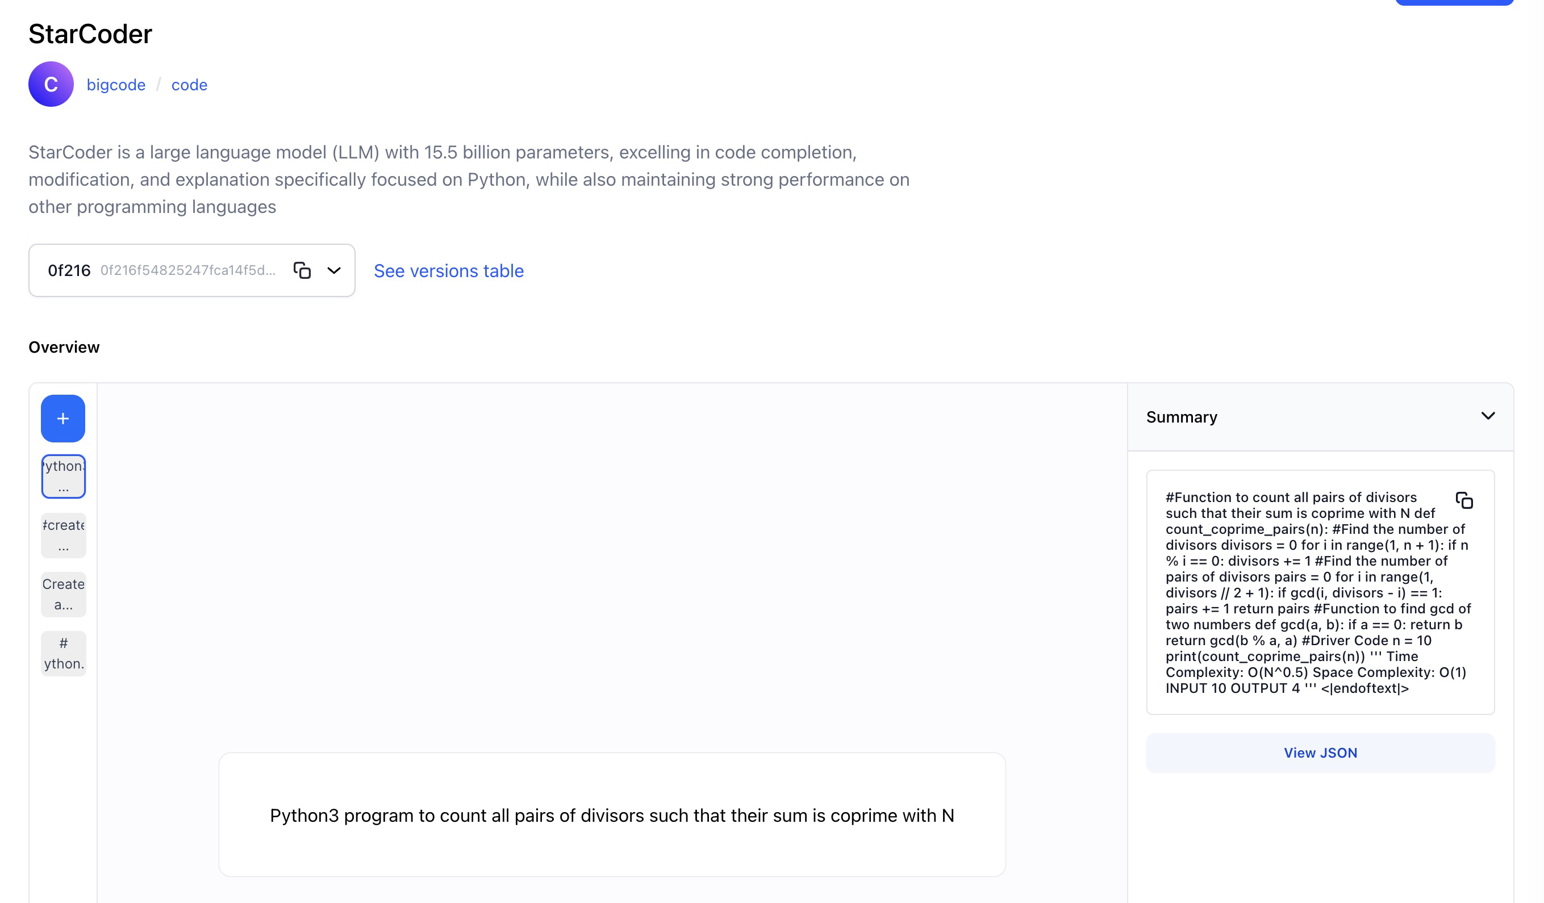Screen dimensions: 1544x903
Task: Copy the version hash to clipboard
Action: [x=302, y=270]
